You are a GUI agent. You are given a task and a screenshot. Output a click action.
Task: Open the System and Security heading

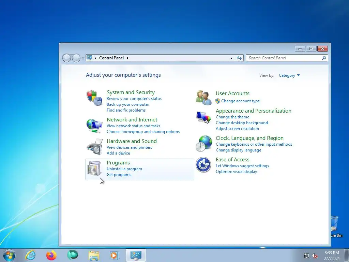click(131, 92)
